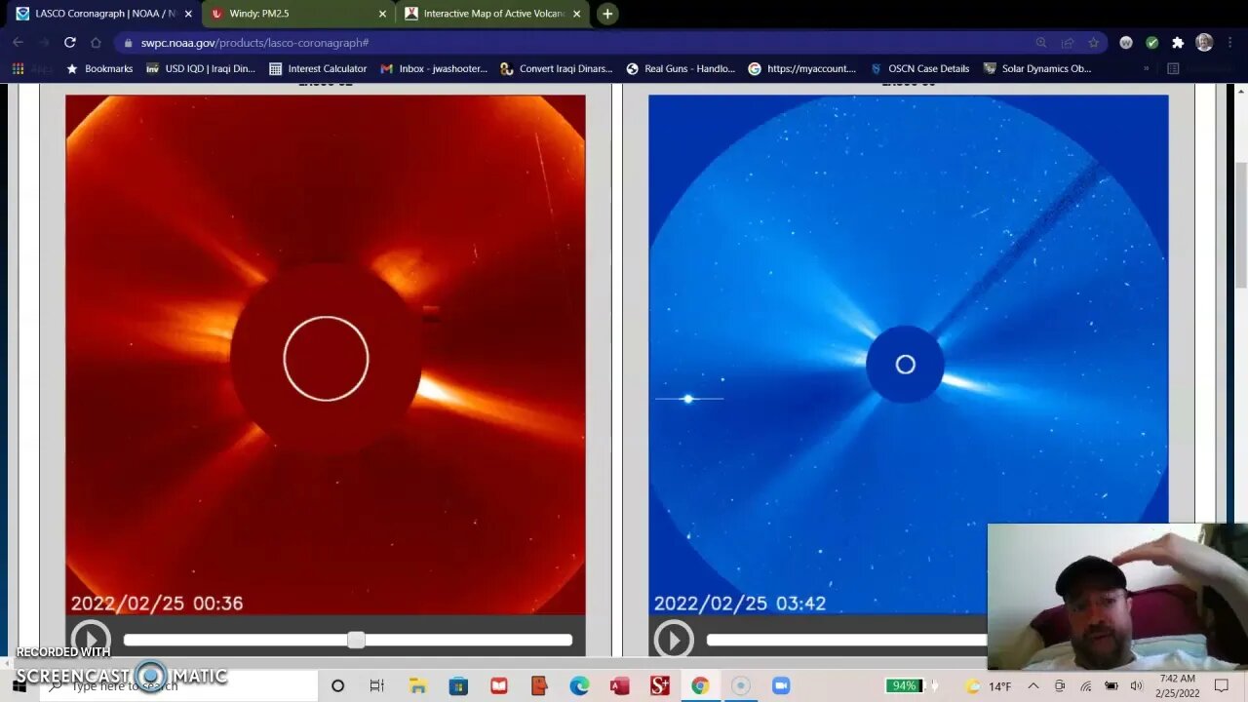
Task: Open the Gmail Inbox bookmark
Action: 434,69
